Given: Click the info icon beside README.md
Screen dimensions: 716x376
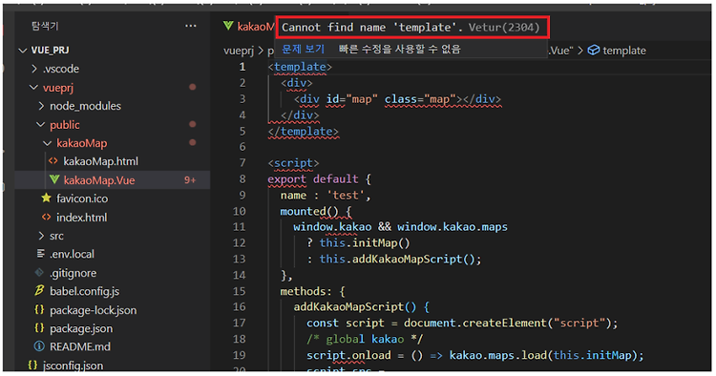Looking at the screenshot, I should pos(39,346).
